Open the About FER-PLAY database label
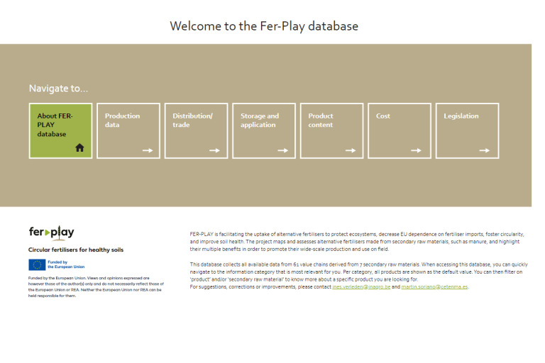 point(55,125)
